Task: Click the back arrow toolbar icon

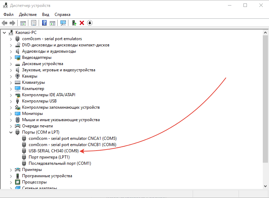Action: click(x=4, y=23)
